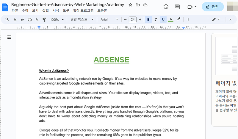
Task: Click the paragraph starting 'Arguably the best part'
Action: 111,114
